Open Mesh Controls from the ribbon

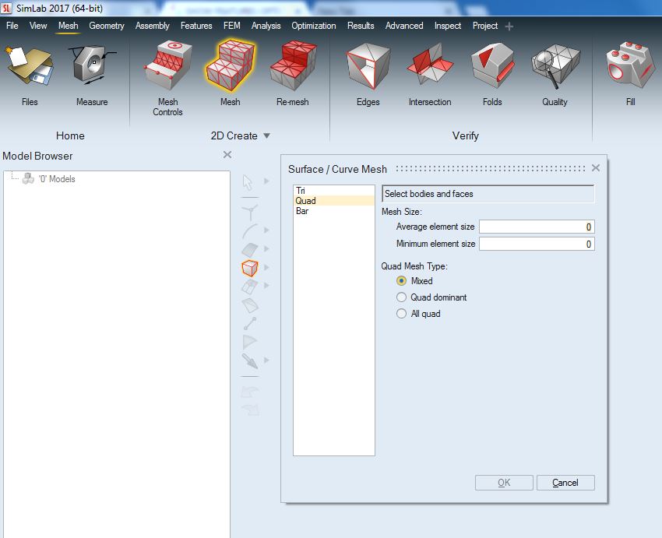coord(167,79)
